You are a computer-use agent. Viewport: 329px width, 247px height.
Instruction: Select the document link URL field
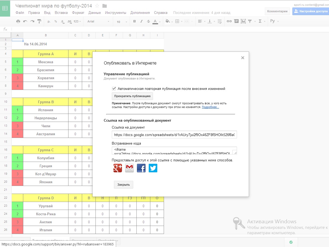[174, 135]
